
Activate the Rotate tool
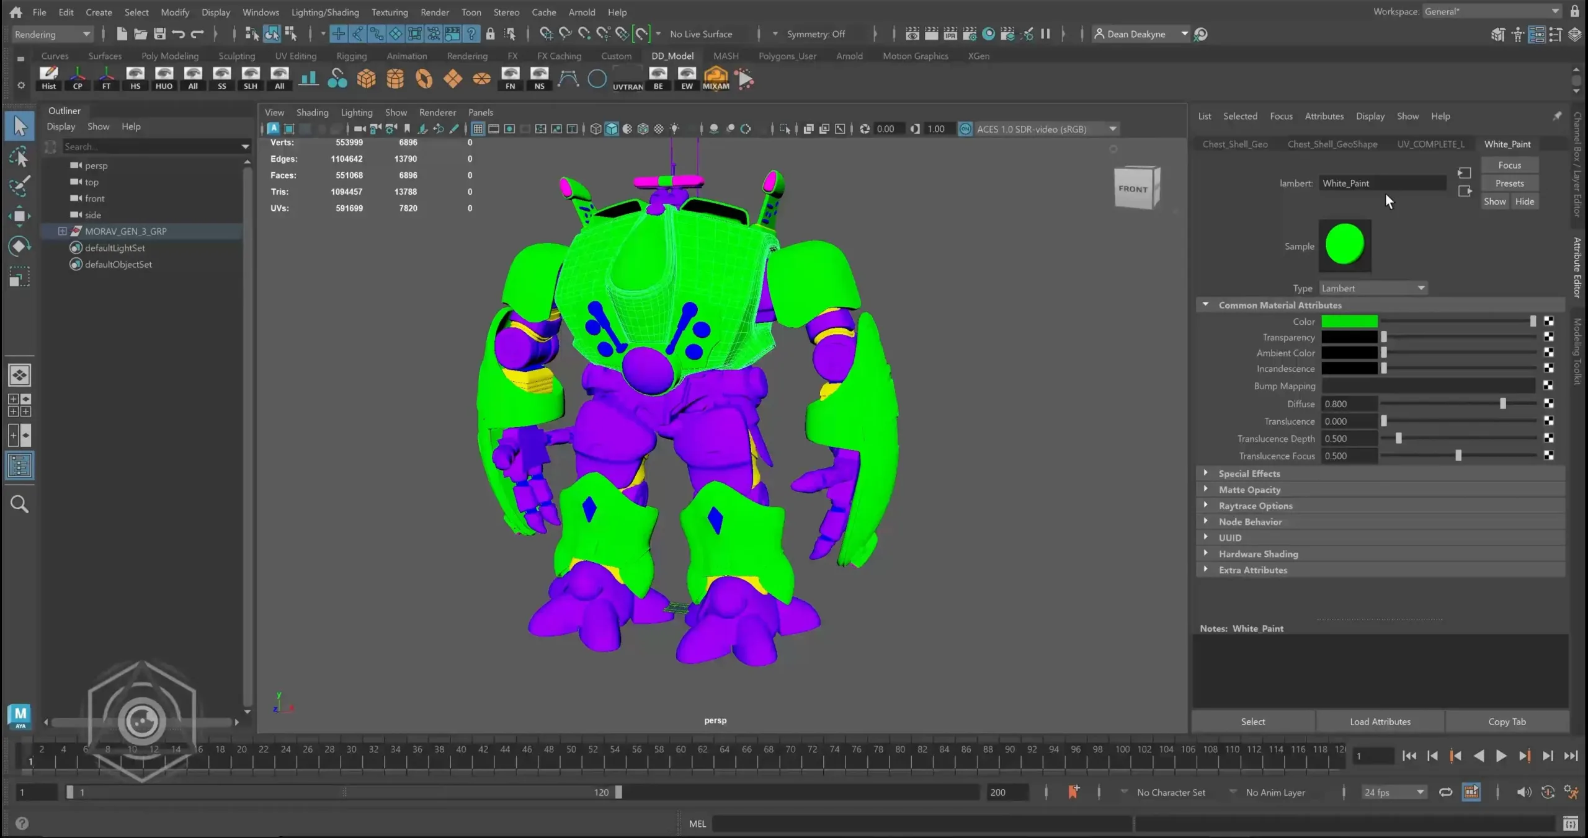[x=19, y=246]
